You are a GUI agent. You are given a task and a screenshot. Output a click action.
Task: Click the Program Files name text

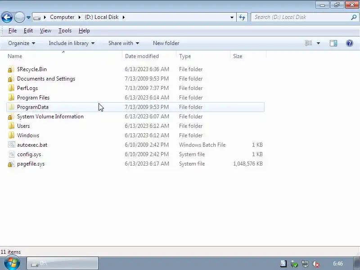click(x=33, y=98)
